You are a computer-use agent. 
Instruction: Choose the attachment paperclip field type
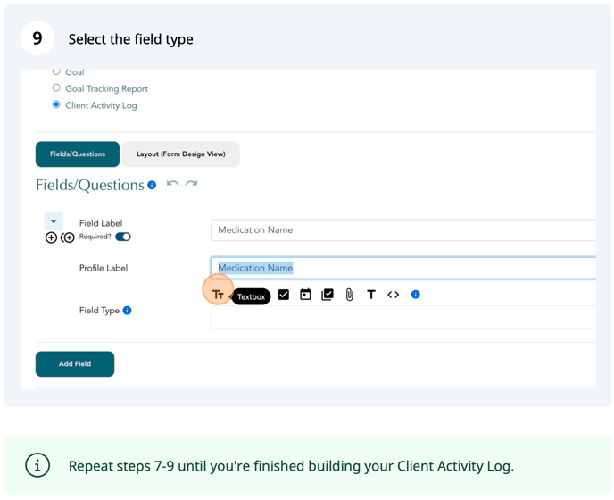coord(349,295)
